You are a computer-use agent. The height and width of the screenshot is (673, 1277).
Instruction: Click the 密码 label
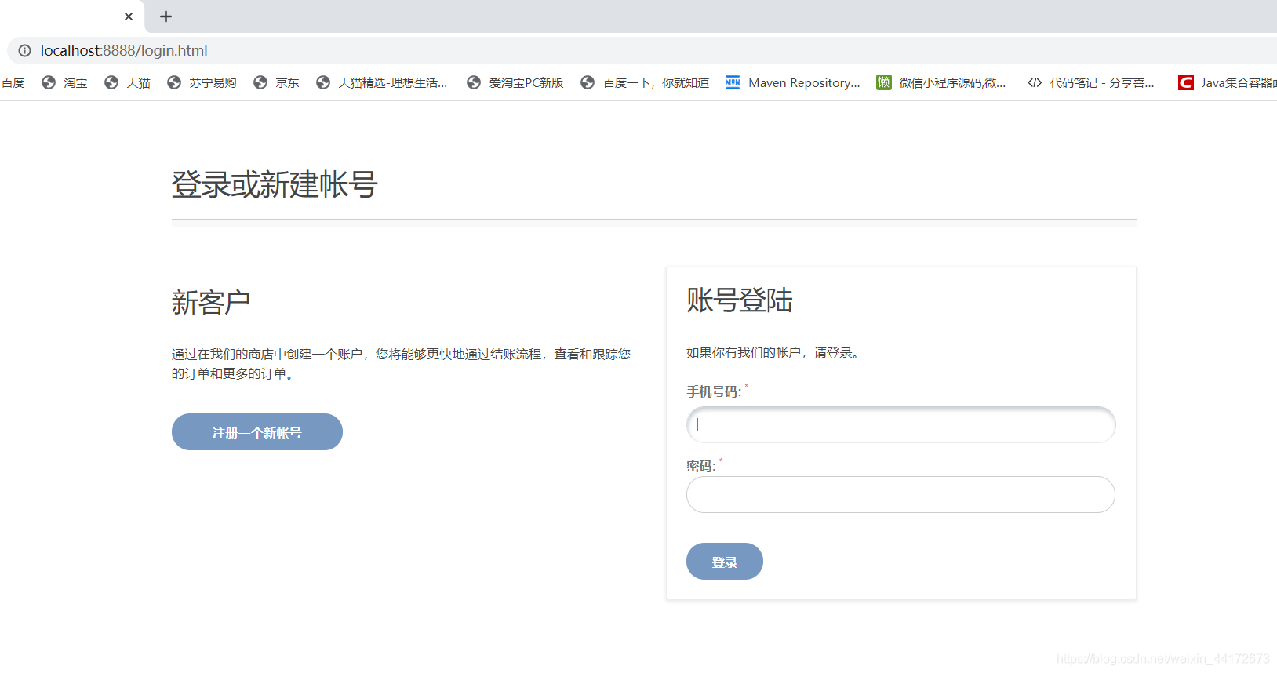701,466
